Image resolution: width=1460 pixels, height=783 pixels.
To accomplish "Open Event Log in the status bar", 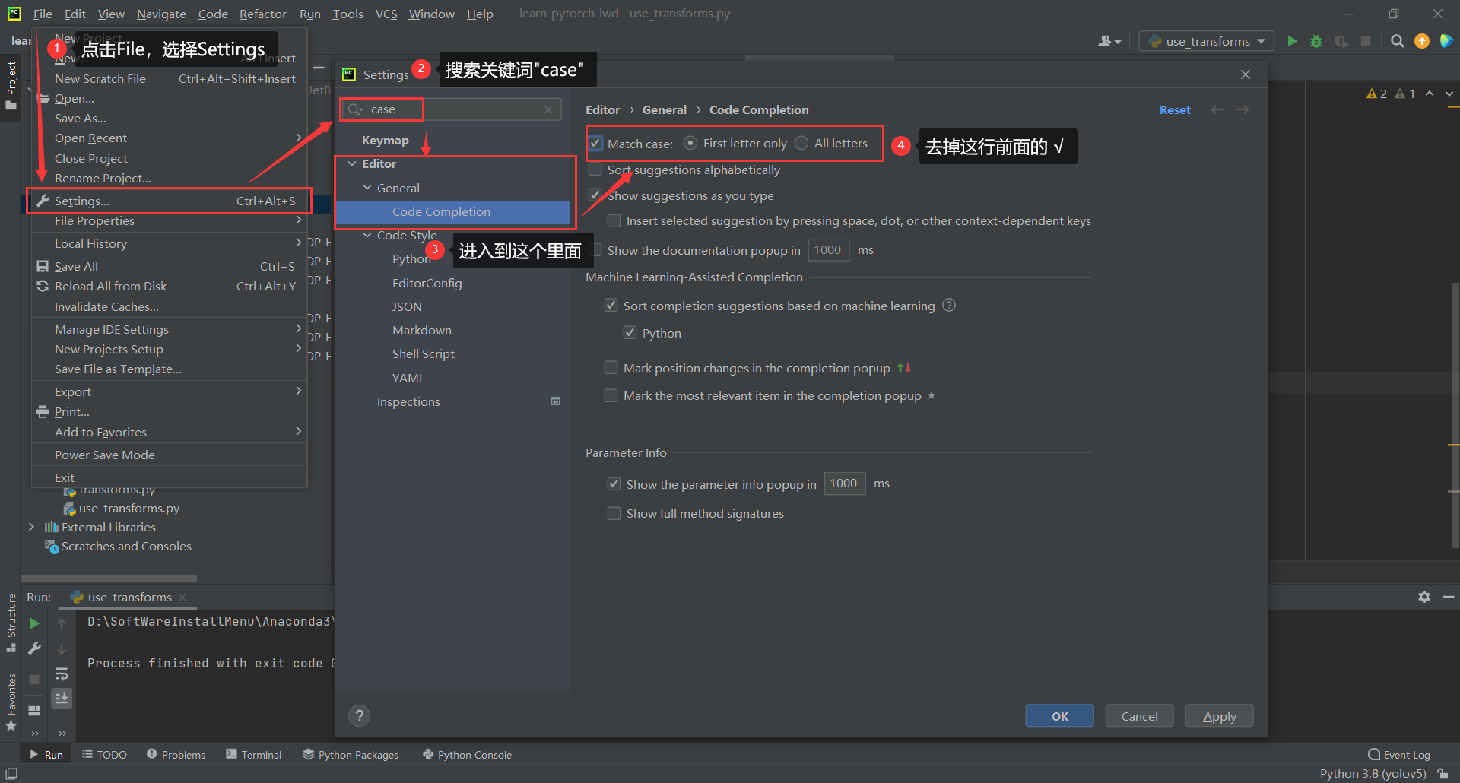I will click(1399, 755).
